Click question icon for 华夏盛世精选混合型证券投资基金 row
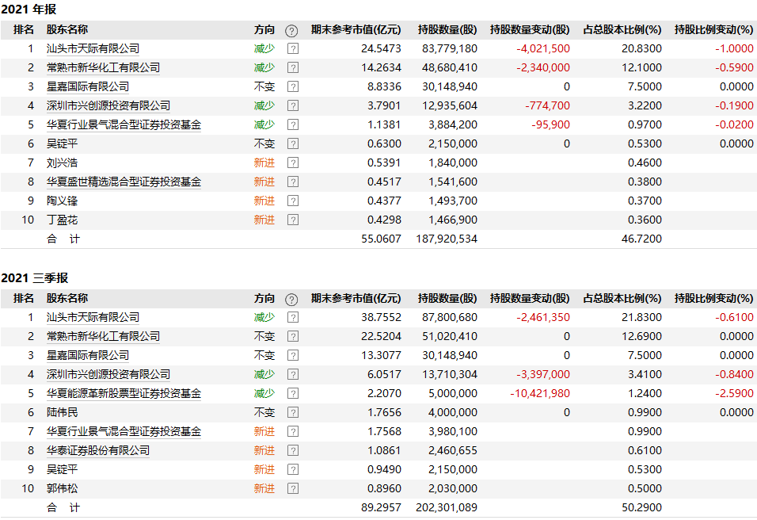Viewport: 757px width, 520px height. click(x=292, y=182)
